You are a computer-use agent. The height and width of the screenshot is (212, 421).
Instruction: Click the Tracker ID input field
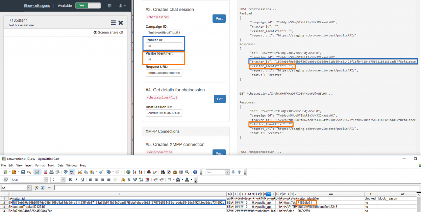(164, 46)
